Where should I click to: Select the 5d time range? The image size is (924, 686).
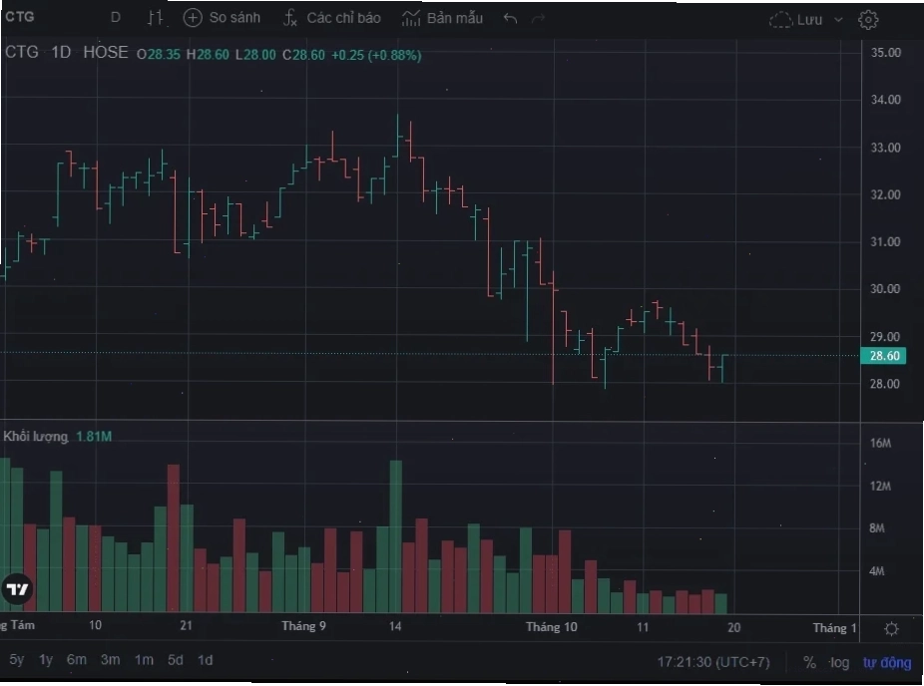click(x=175, y=660)
